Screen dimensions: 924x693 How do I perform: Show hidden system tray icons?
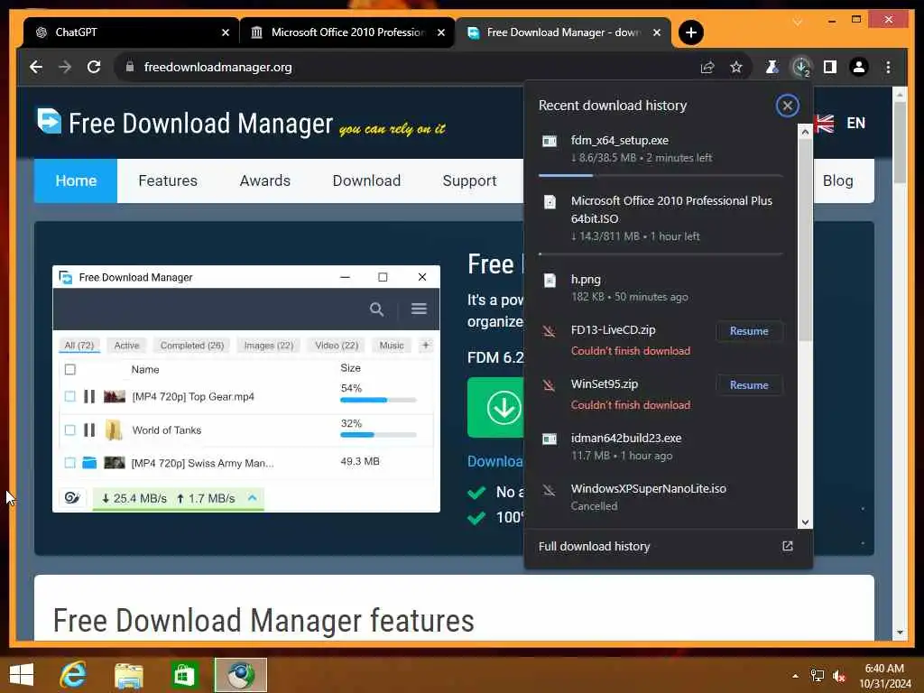click(795, 676)
